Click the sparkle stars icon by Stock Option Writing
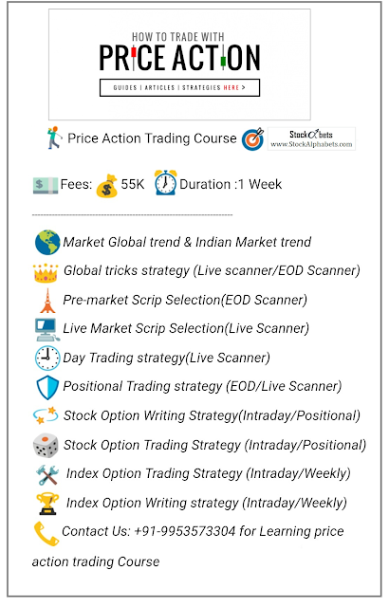Screen dimensions: 389x607 pyautogui.click(x=46, y=415)
